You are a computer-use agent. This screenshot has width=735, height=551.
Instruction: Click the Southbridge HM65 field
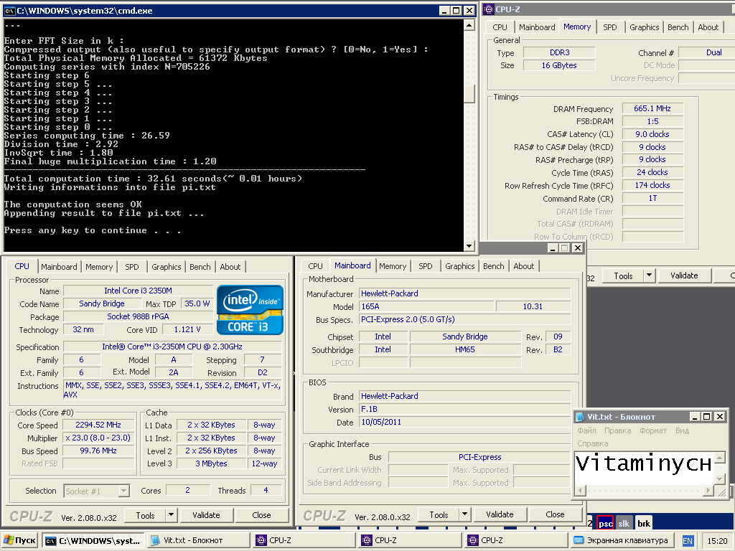pyautogui.click(x=465, y=349)
